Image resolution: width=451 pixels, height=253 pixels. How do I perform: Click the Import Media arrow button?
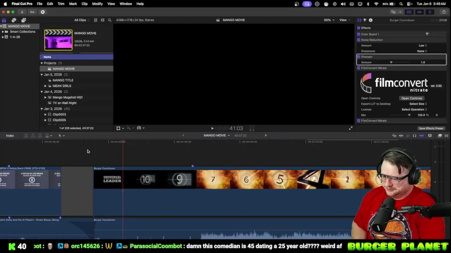pos(22,12)
